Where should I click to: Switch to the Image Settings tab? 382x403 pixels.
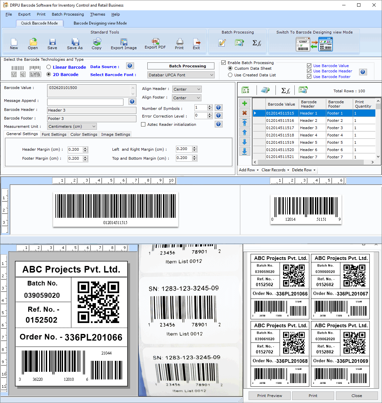point(115,134)
